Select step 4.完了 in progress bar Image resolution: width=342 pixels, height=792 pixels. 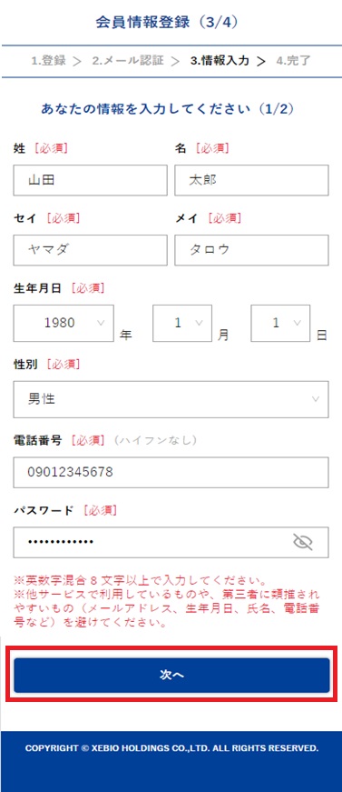[294, 61]
